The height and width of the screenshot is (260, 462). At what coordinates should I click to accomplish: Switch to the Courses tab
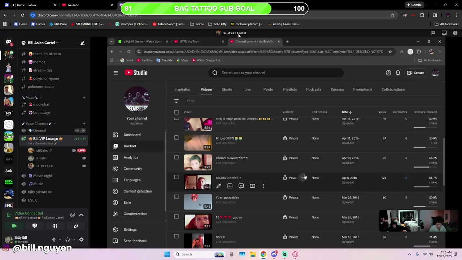pos(337,89)
